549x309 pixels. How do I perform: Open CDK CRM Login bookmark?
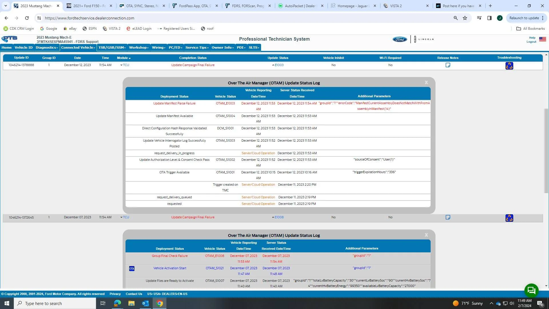tap(19, 29)
